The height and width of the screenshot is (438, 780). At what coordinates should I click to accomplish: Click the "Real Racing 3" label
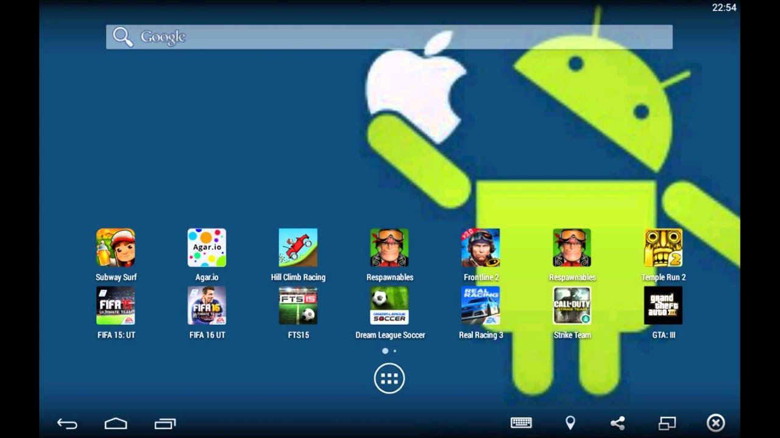tap(481, 335)
